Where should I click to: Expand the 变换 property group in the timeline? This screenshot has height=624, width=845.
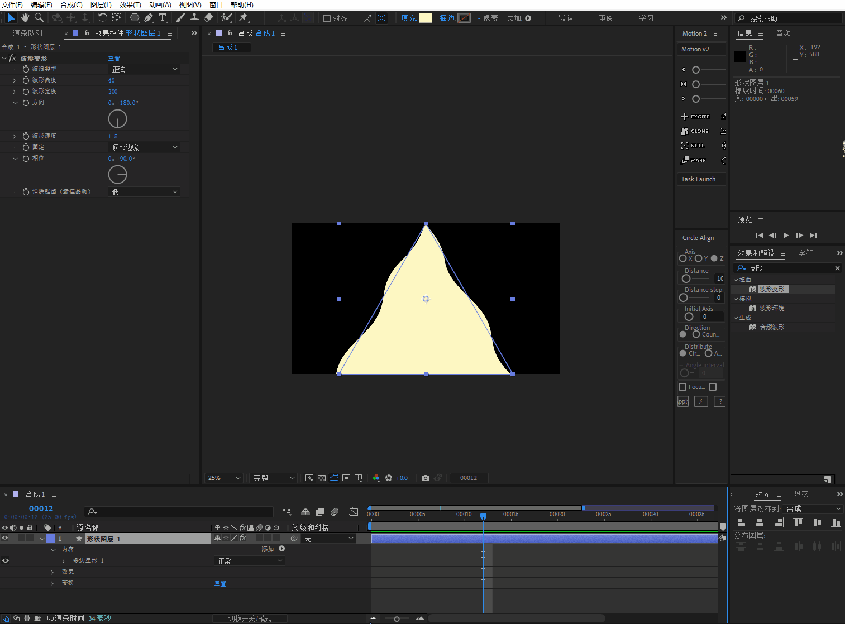coord(52,583)
